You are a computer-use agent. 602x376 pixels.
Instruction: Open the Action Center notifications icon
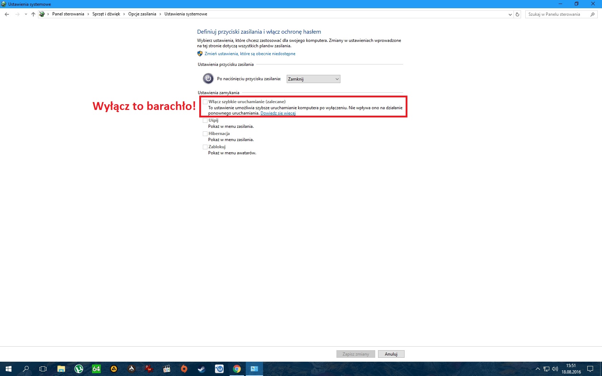pyautogui.click(x=590, y=369)
